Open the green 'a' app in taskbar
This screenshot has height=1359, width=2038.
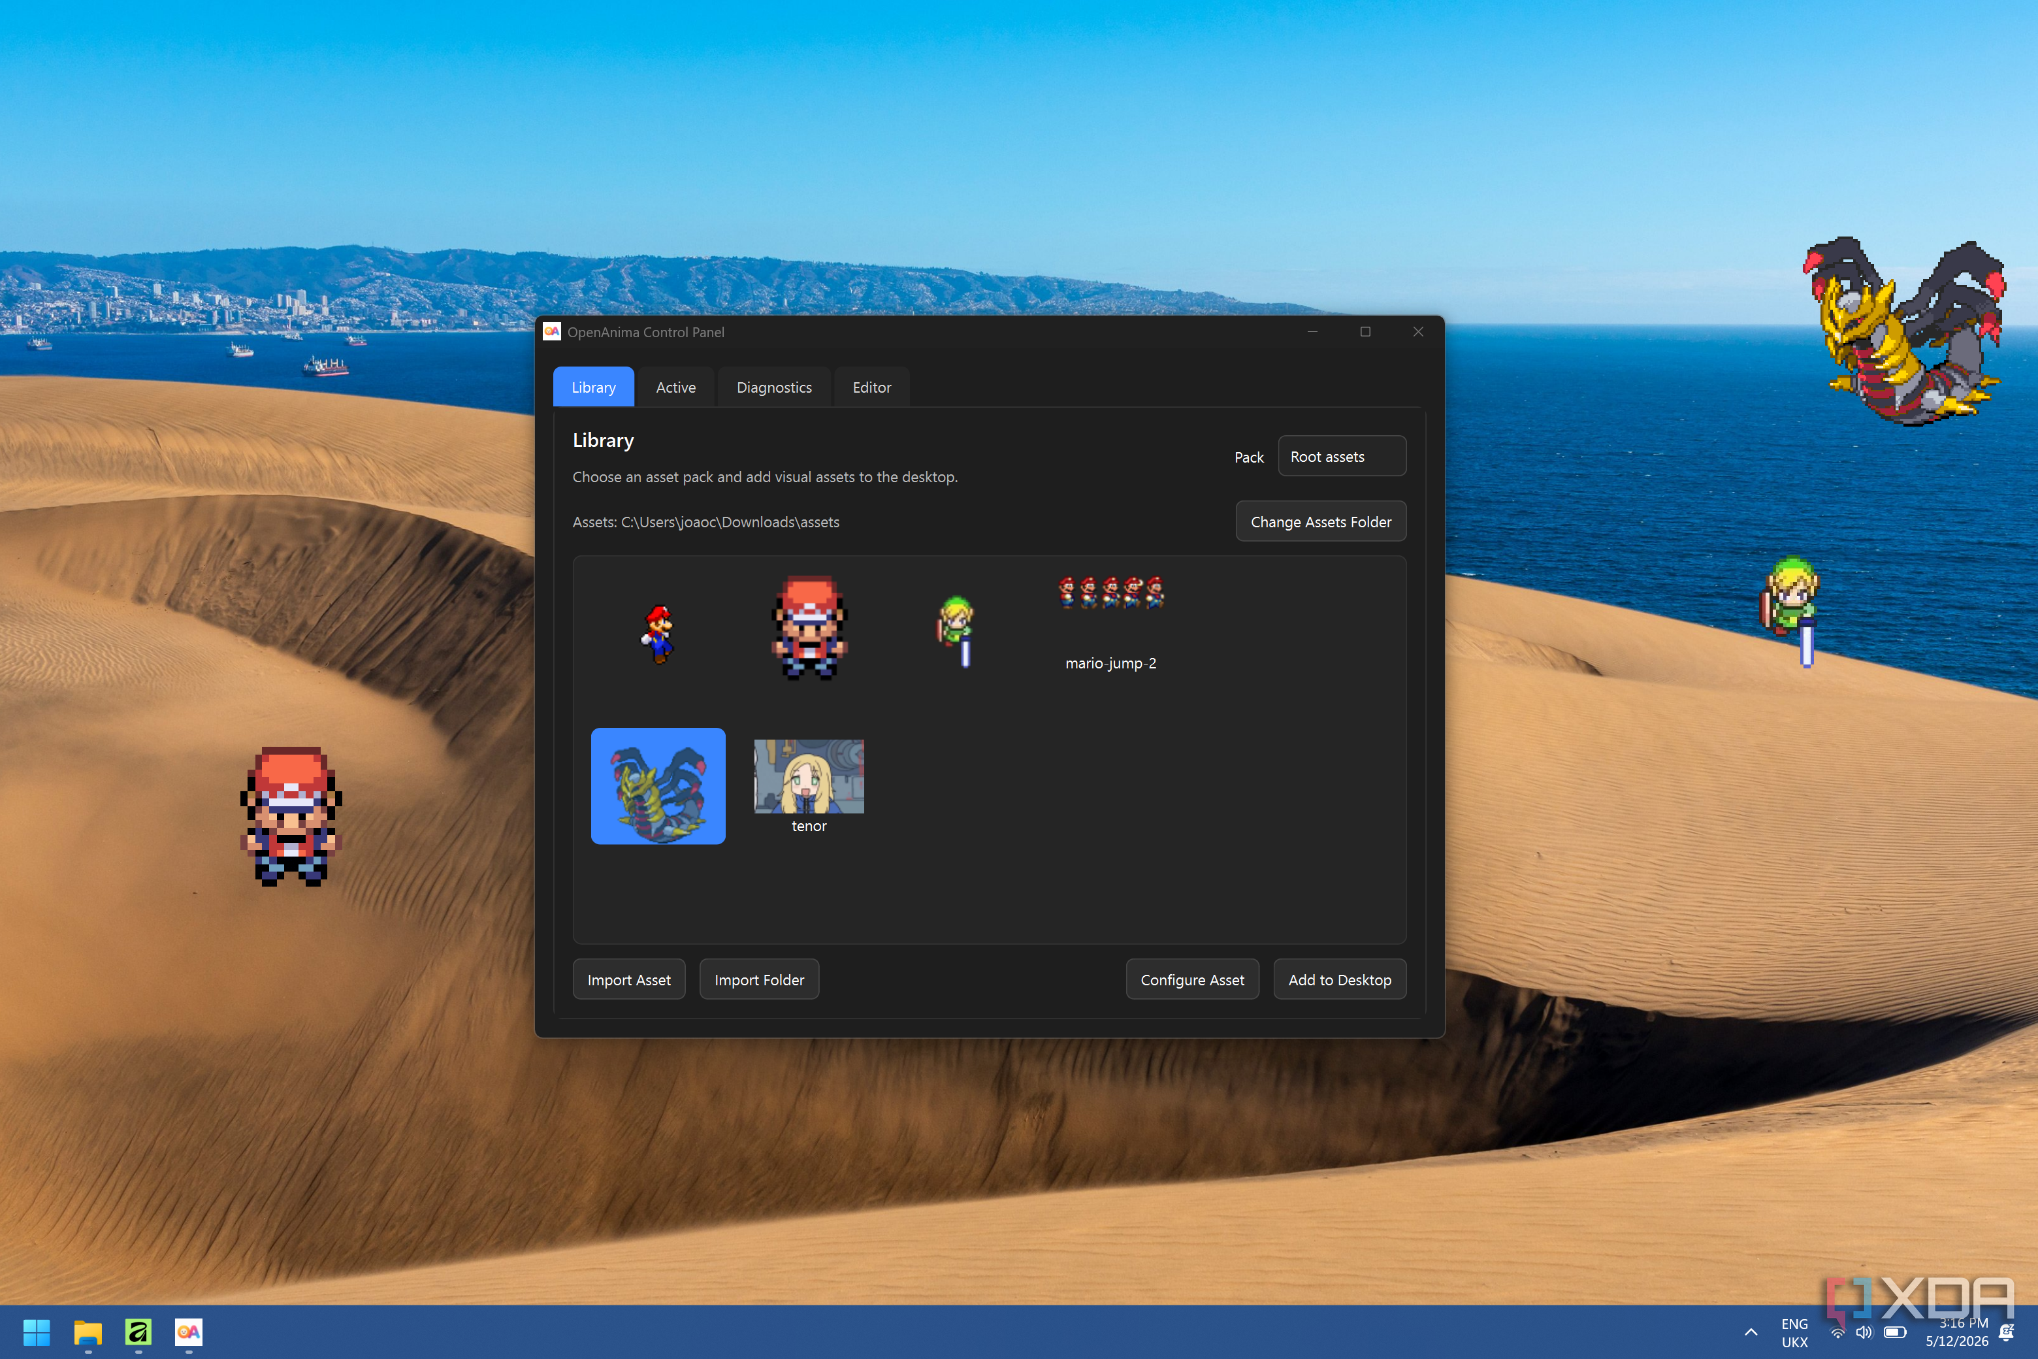pyautogui.click(x=138, y=1332)
